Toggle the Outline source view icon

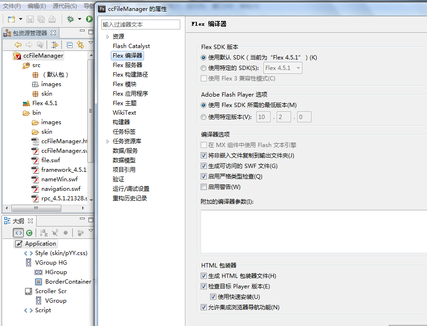click(x=18, y=233)
